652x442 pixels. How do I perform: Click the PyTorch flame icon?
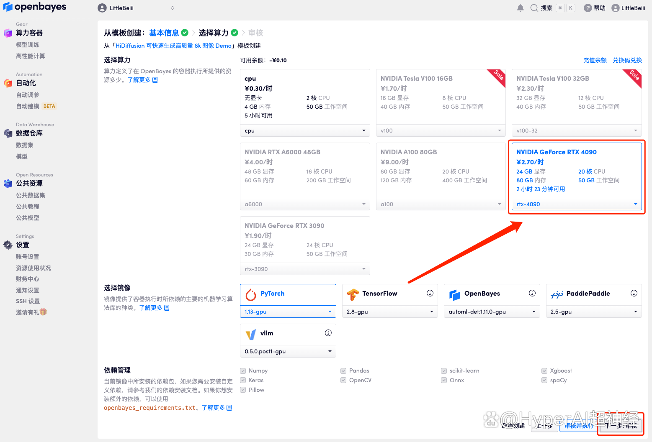(251, 295)
